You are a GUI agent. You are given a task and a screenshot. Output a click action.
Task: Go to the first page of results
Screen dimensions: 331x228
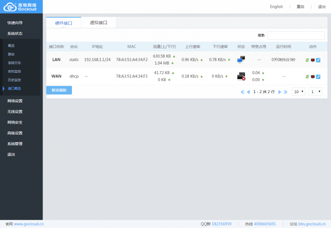(x=242, y=92)
